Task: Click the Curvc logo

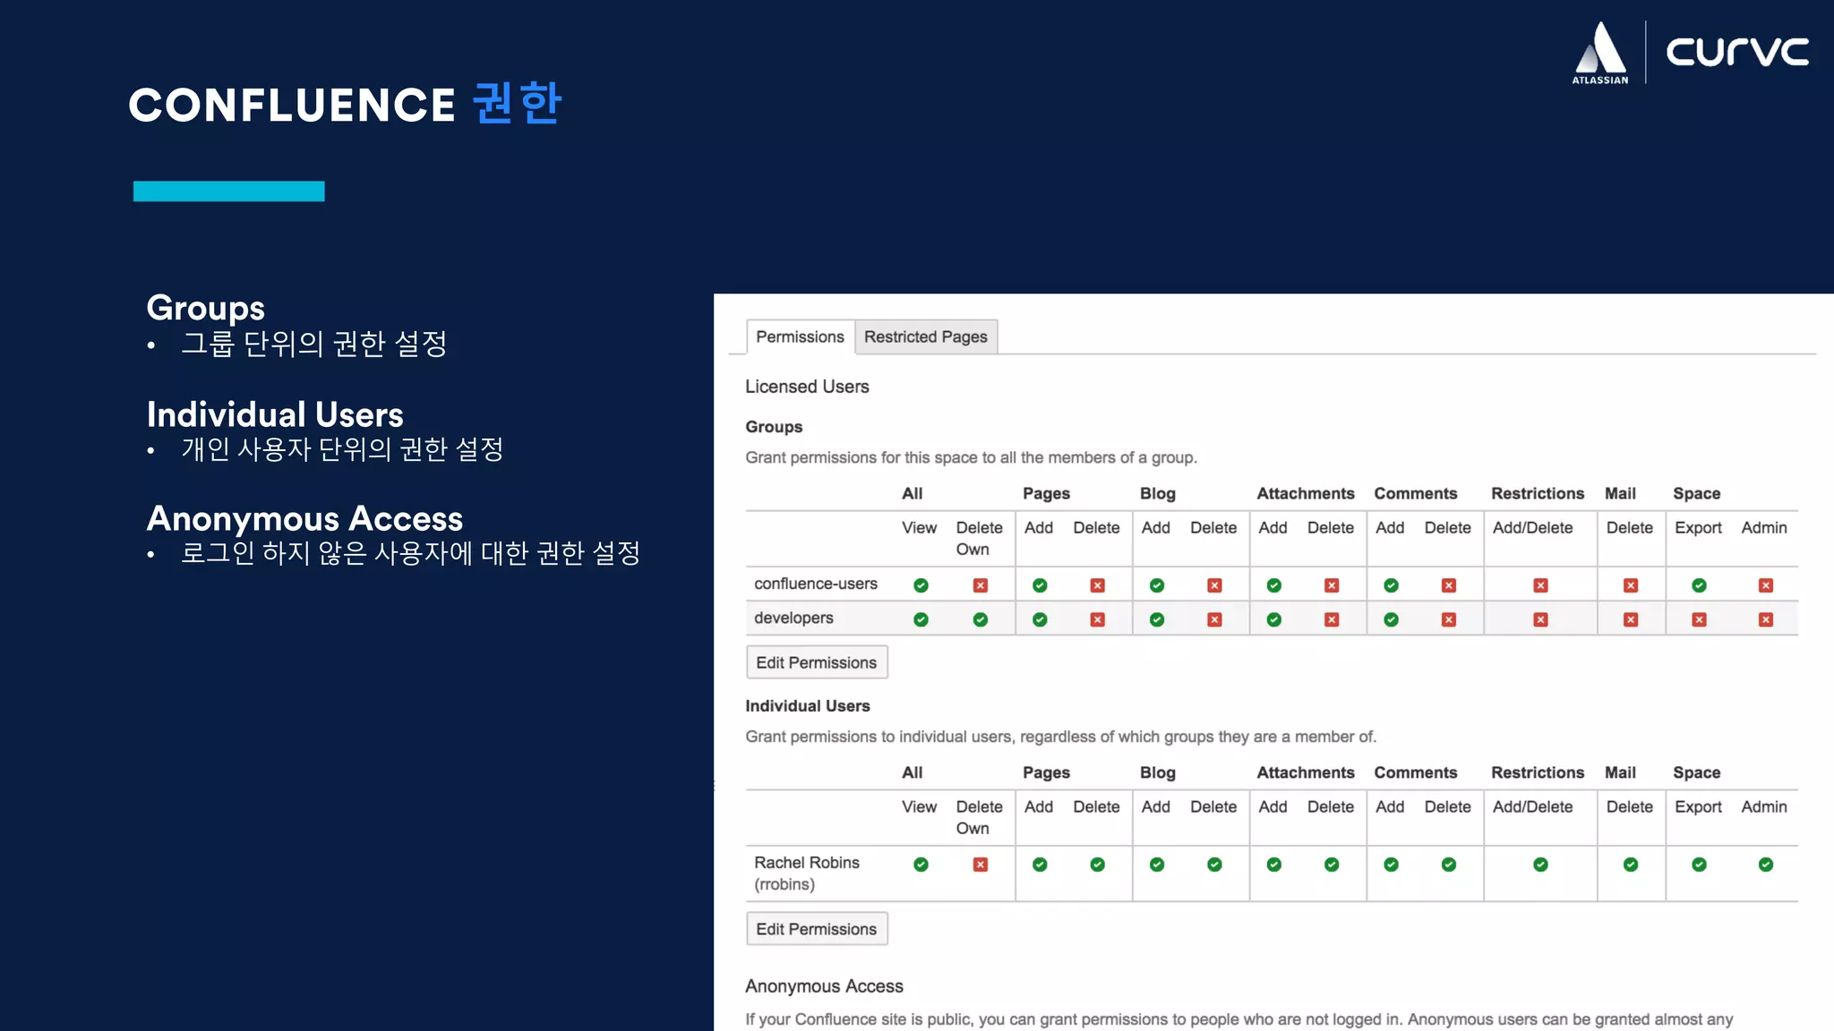Action: click(1737, 52)
